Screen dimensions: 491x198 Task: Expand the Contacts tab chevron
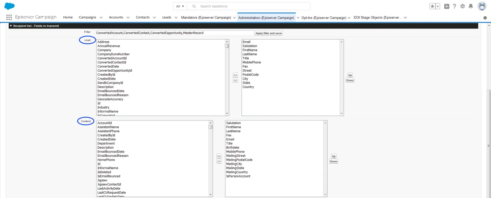154,17
